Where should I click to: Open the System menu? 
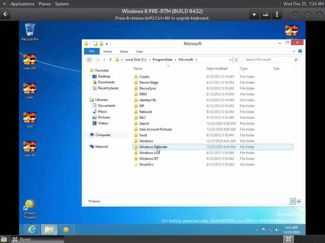click(62, 4)
